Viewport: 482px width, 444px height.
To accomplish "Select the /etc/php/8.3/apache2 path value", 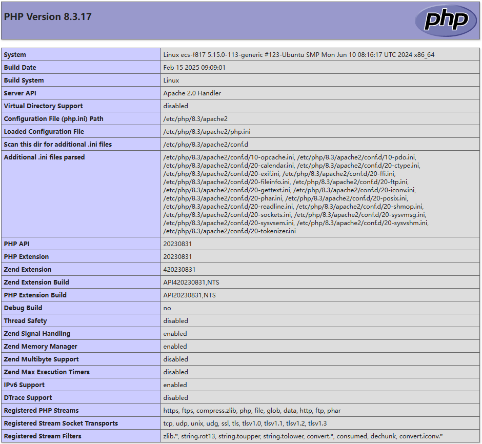I will (195, 119).
